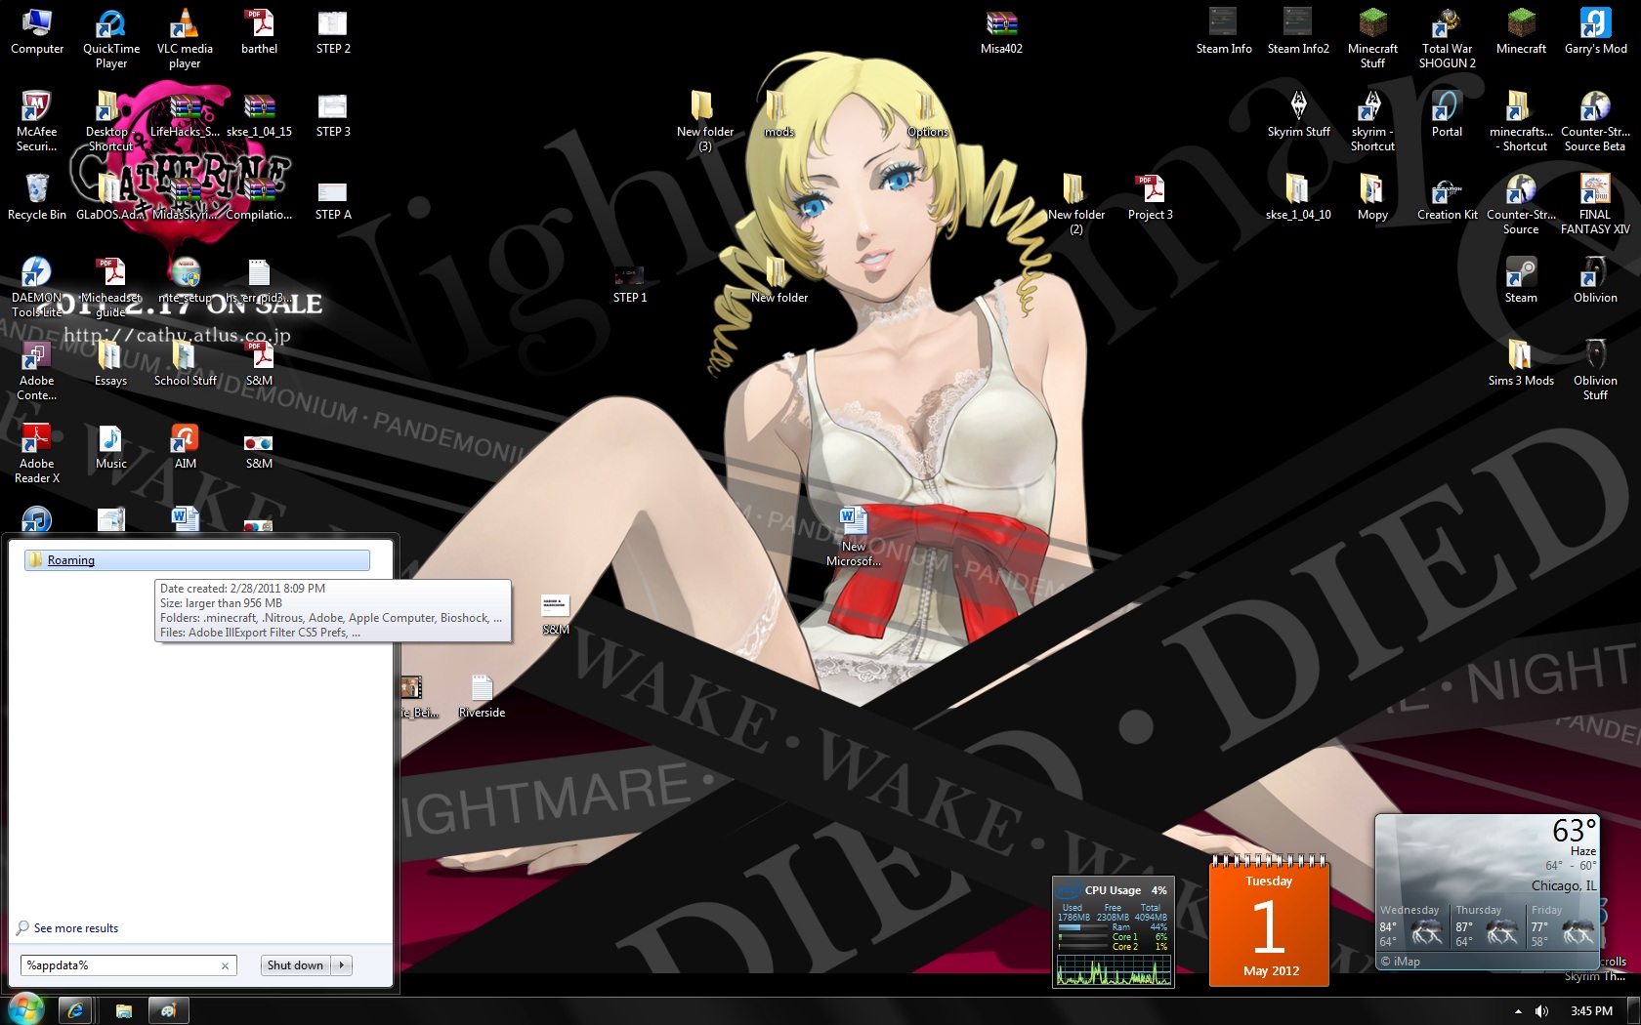Launch AIM desktop shortcut
The width and height of the screenshot is (1641, 1025).
click(x=185, y=446)
